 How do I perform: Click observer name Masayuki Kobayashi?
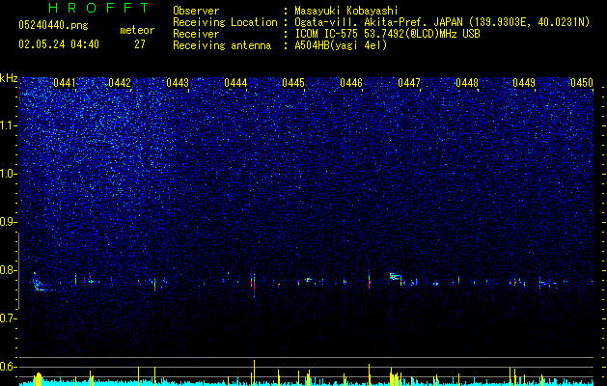(346, 11)
